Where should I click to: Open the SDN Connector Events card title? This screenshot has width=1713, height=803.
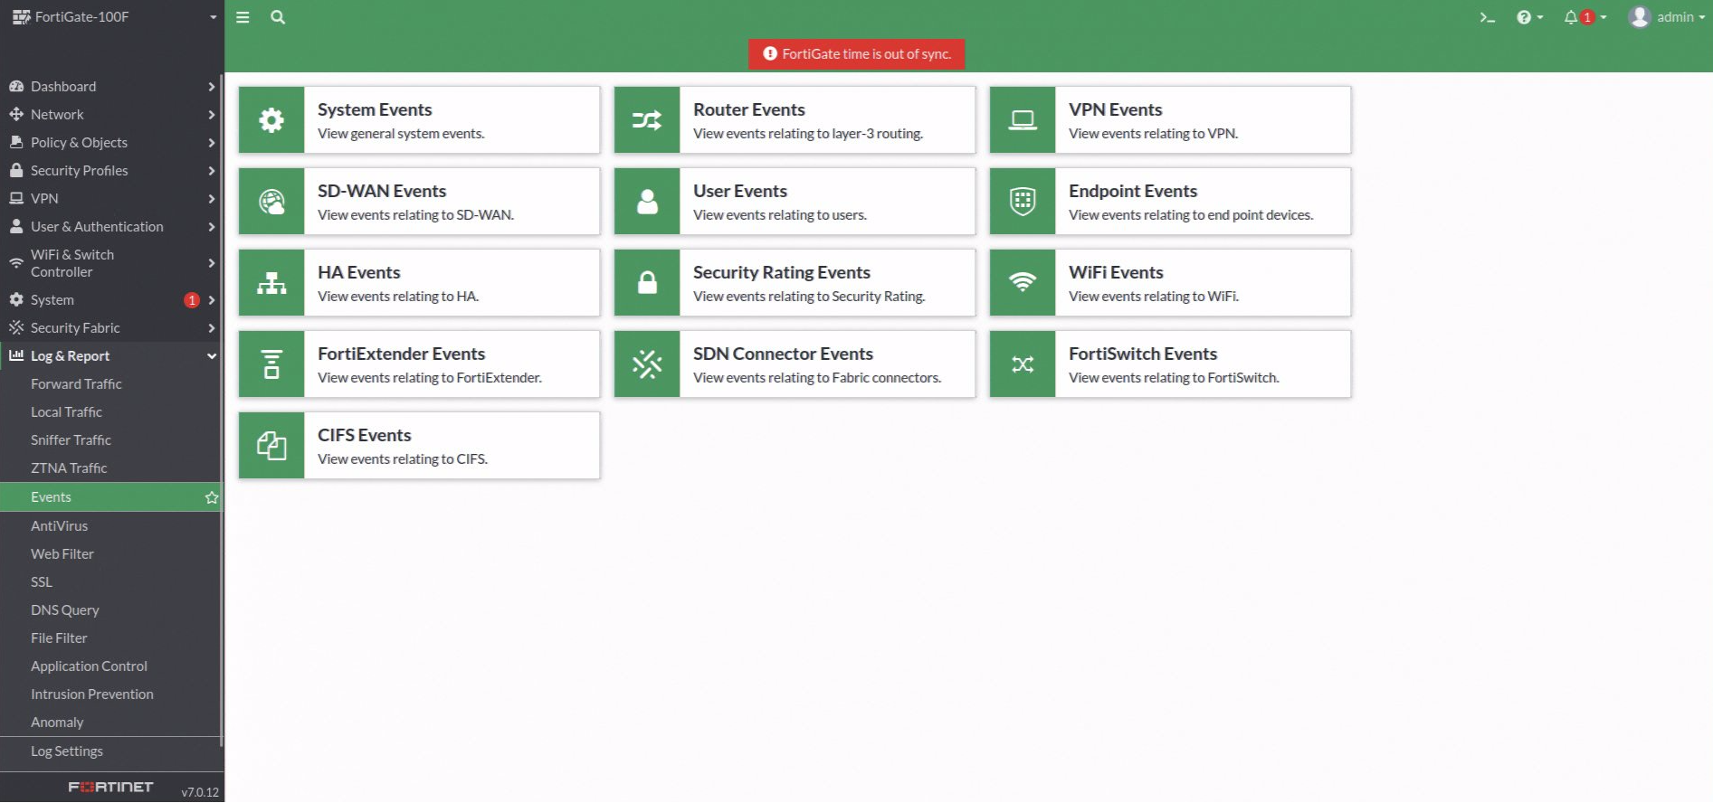point(783,354)
